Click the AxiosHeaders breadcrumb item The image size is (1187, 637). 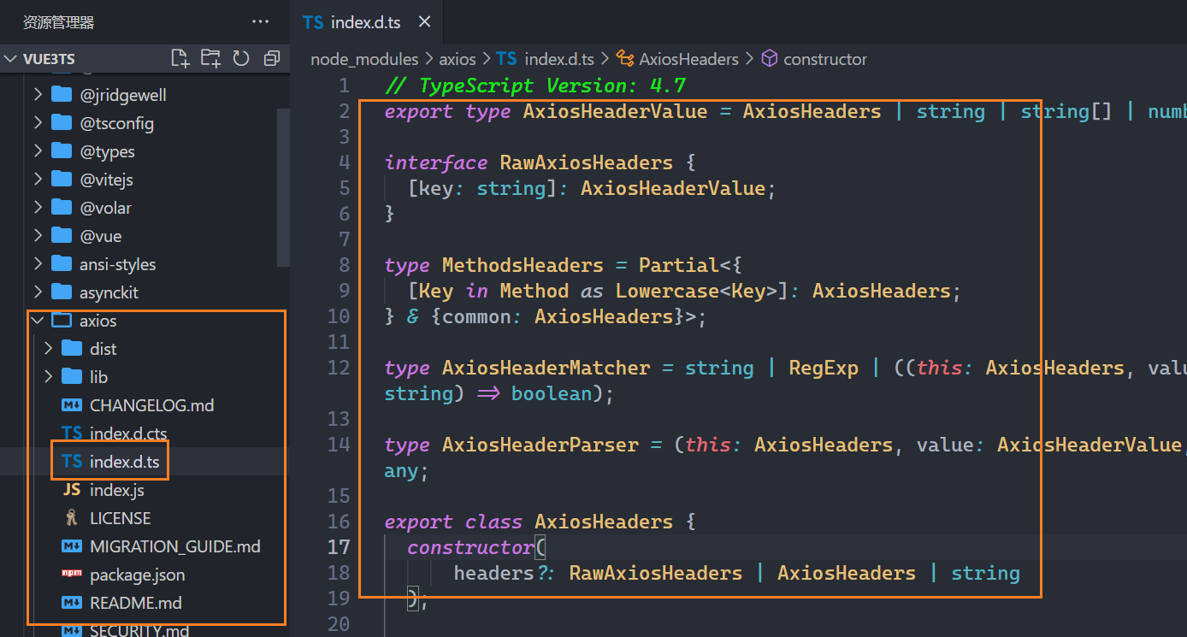(x=688, y=59)
